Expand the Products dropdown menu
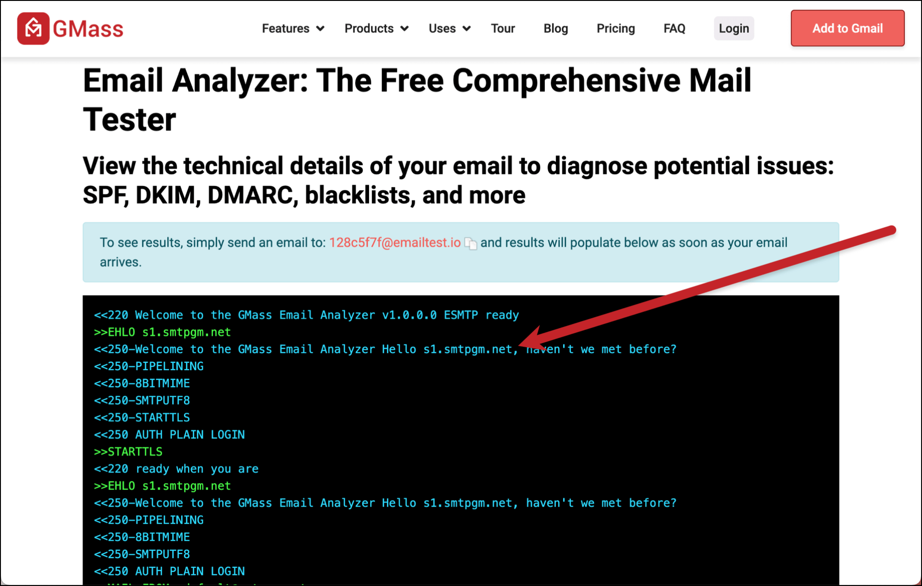Screen dimensions: 922x586 click(374, 28)
